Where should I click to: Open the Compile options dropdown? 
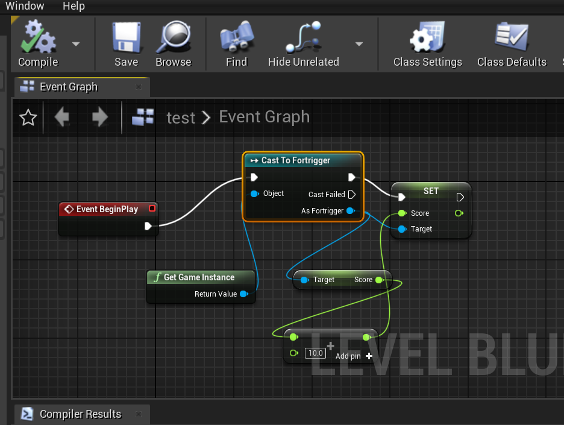click(76, 43)
